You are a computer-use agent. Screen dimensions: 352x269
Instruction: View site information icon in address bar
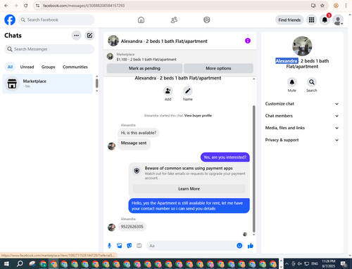click(x=37, y=6)
